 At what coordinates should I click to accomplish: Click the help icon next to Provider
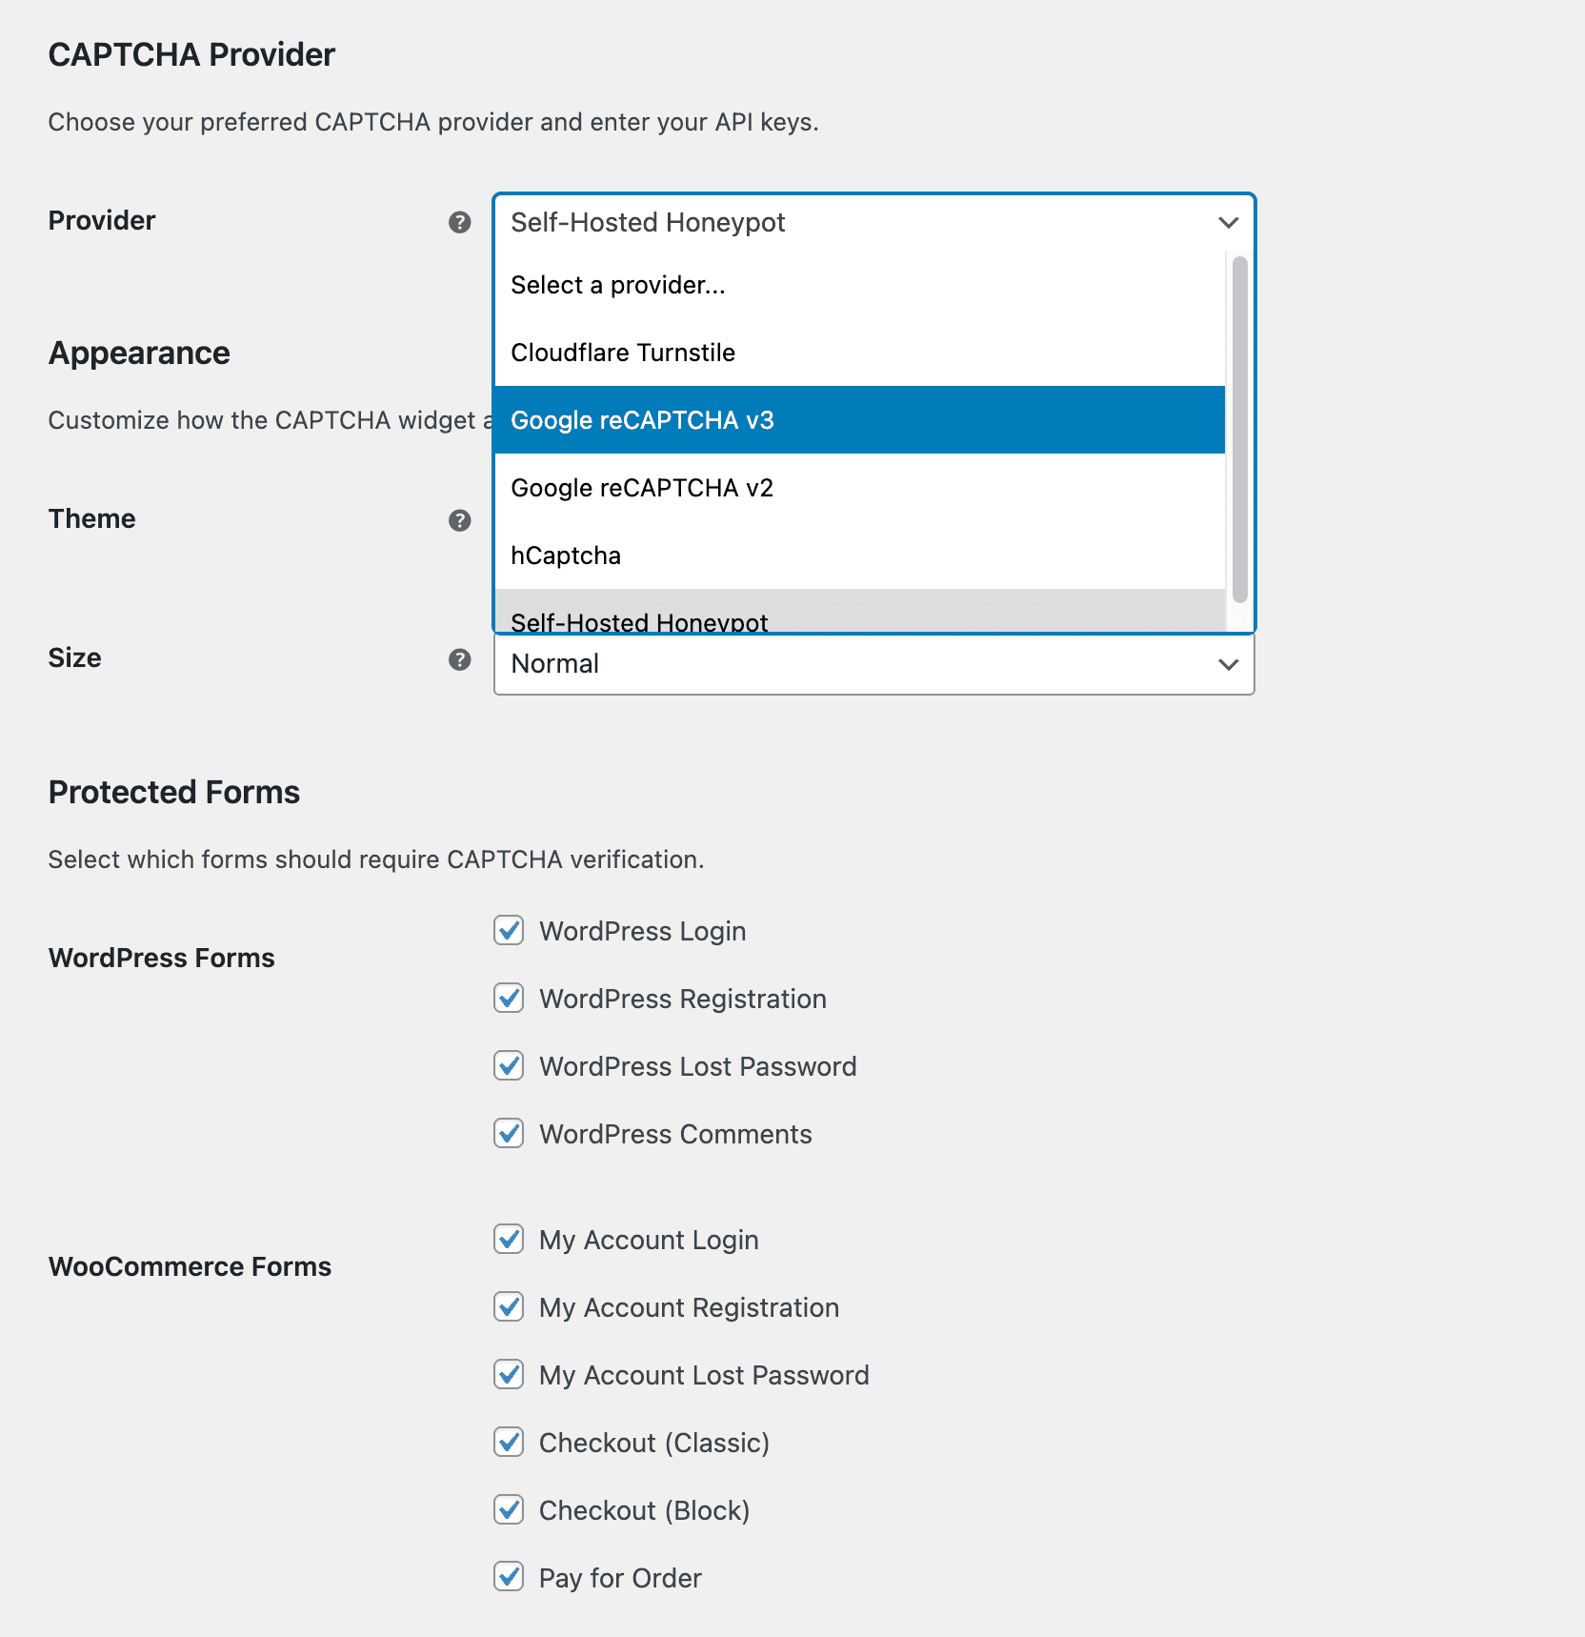tap(460, 222)
